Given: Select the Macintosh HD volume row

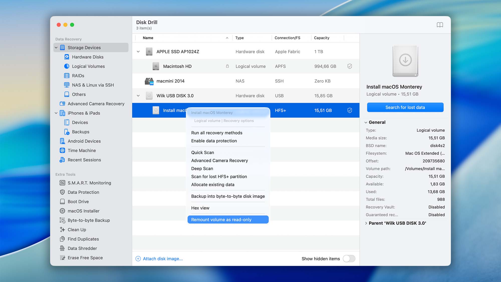Looking at the screenshot, I should pyautogui.click(x=246, y=66).
